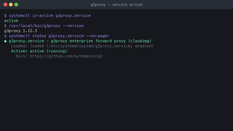Close the terminal window with red button
The height and width of the screenshot is (131, 233).
pos(5,4)
